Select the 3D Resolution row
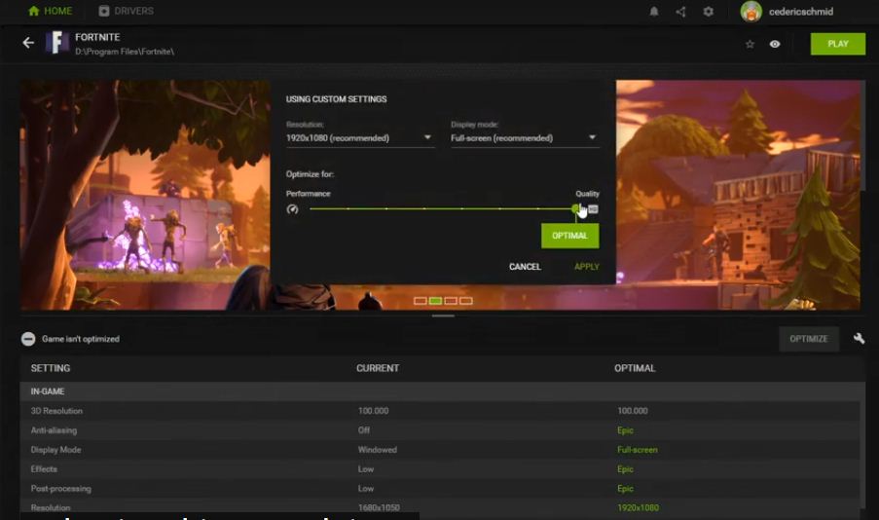This screenshot has height=520, width=879. point(440,411)
